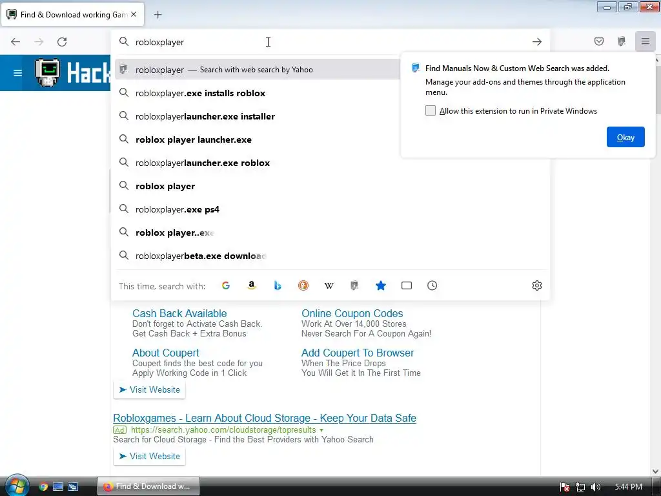
Task: Open Action Center flag tray icon
Action: 565,487
